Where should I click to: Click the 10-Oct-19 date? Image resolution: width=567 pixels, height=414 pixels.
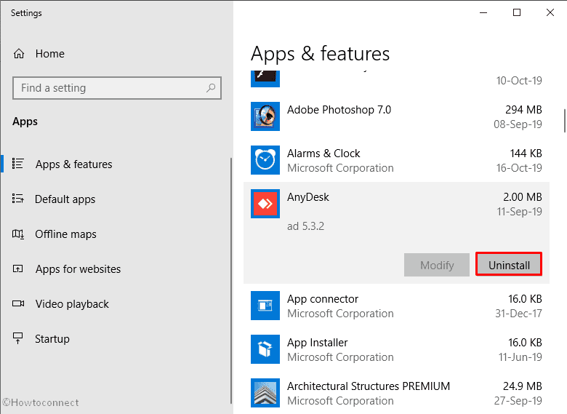pos(519,80)
